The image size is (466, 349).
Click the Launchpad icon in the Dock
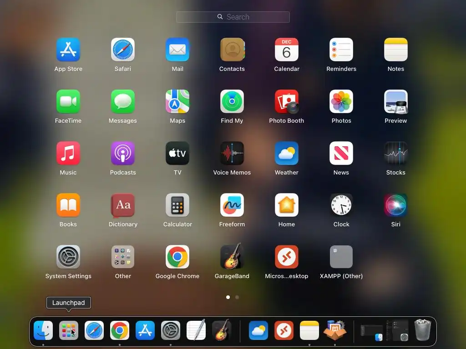tap(69, 330)
